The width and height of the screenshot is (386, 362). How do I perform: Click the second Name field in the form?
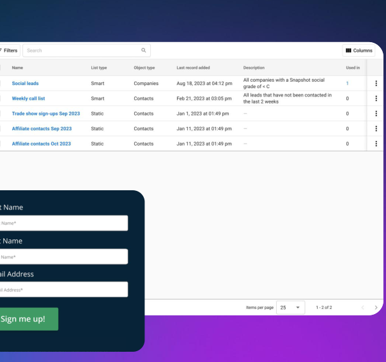[x=63, y=257]
